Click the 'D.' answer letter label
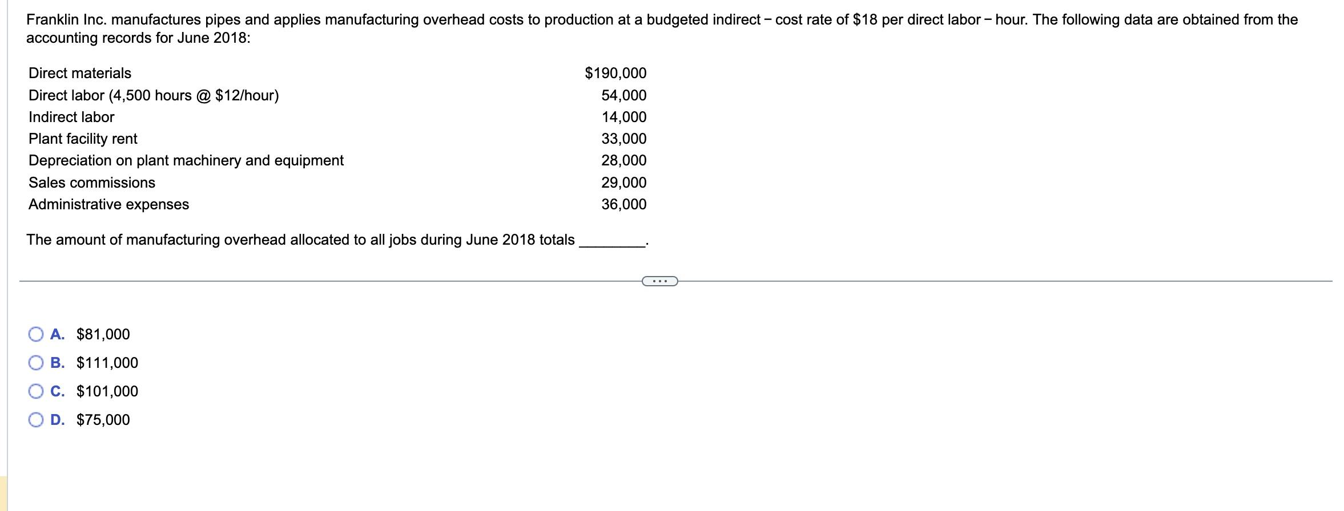The width and height of the screenshot is (1344, 511). (x=57, y=420)
